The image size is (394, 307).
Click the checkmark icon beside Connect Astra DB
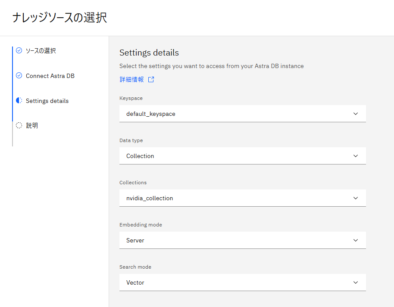19,75
